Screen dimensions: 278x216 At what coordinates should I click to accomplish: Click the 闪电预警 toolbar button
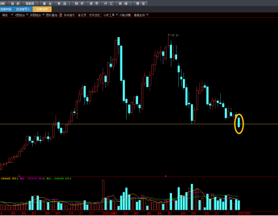coord(125,15)
